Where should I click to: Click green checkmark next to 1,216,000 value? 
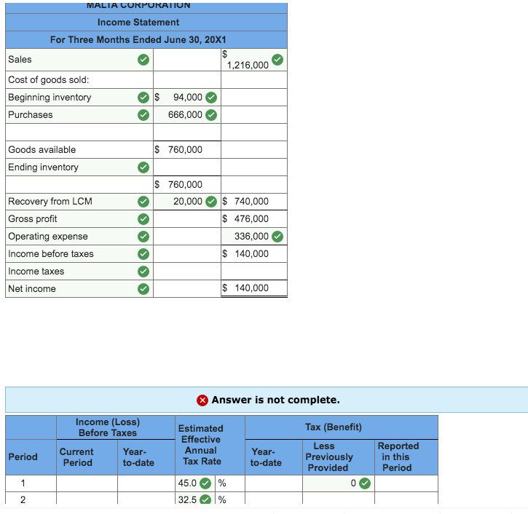coord(277,60)
